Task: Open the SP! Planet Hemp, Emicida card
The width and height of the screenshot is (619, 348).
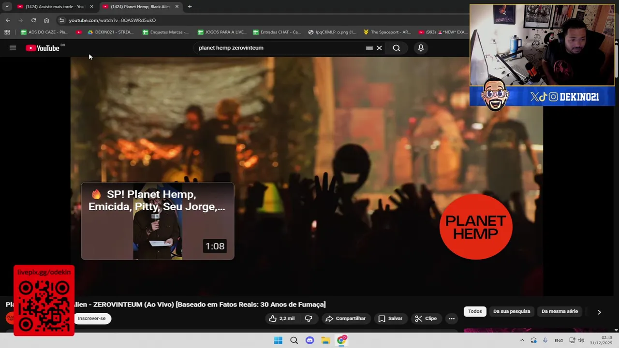Action: [158, 221]
